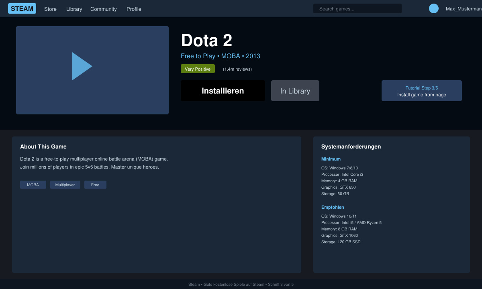This screenshot has height=289, width=482.
Task: Click the footer text Schritt 3 von 5
Action: 281,285
